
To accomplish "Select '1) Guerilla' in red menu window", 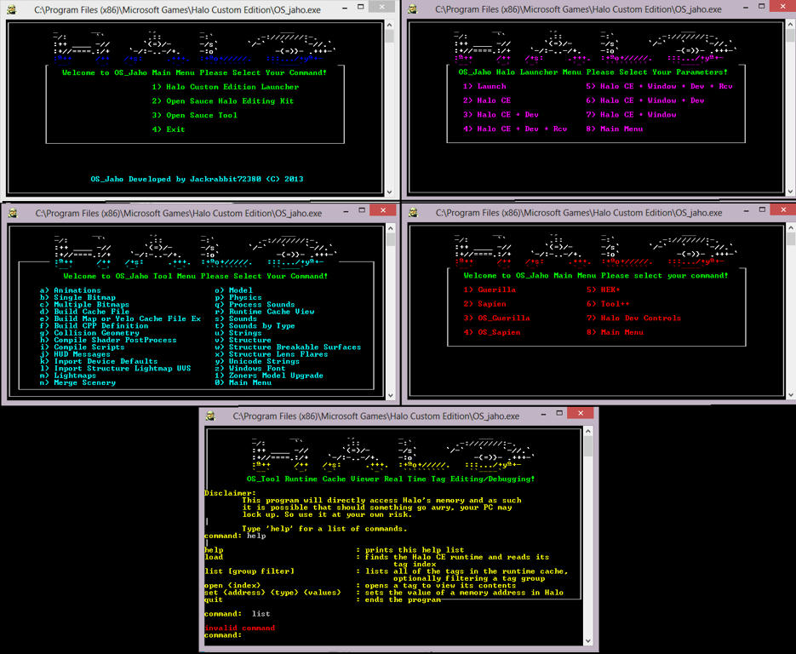I will click(490, 290).
